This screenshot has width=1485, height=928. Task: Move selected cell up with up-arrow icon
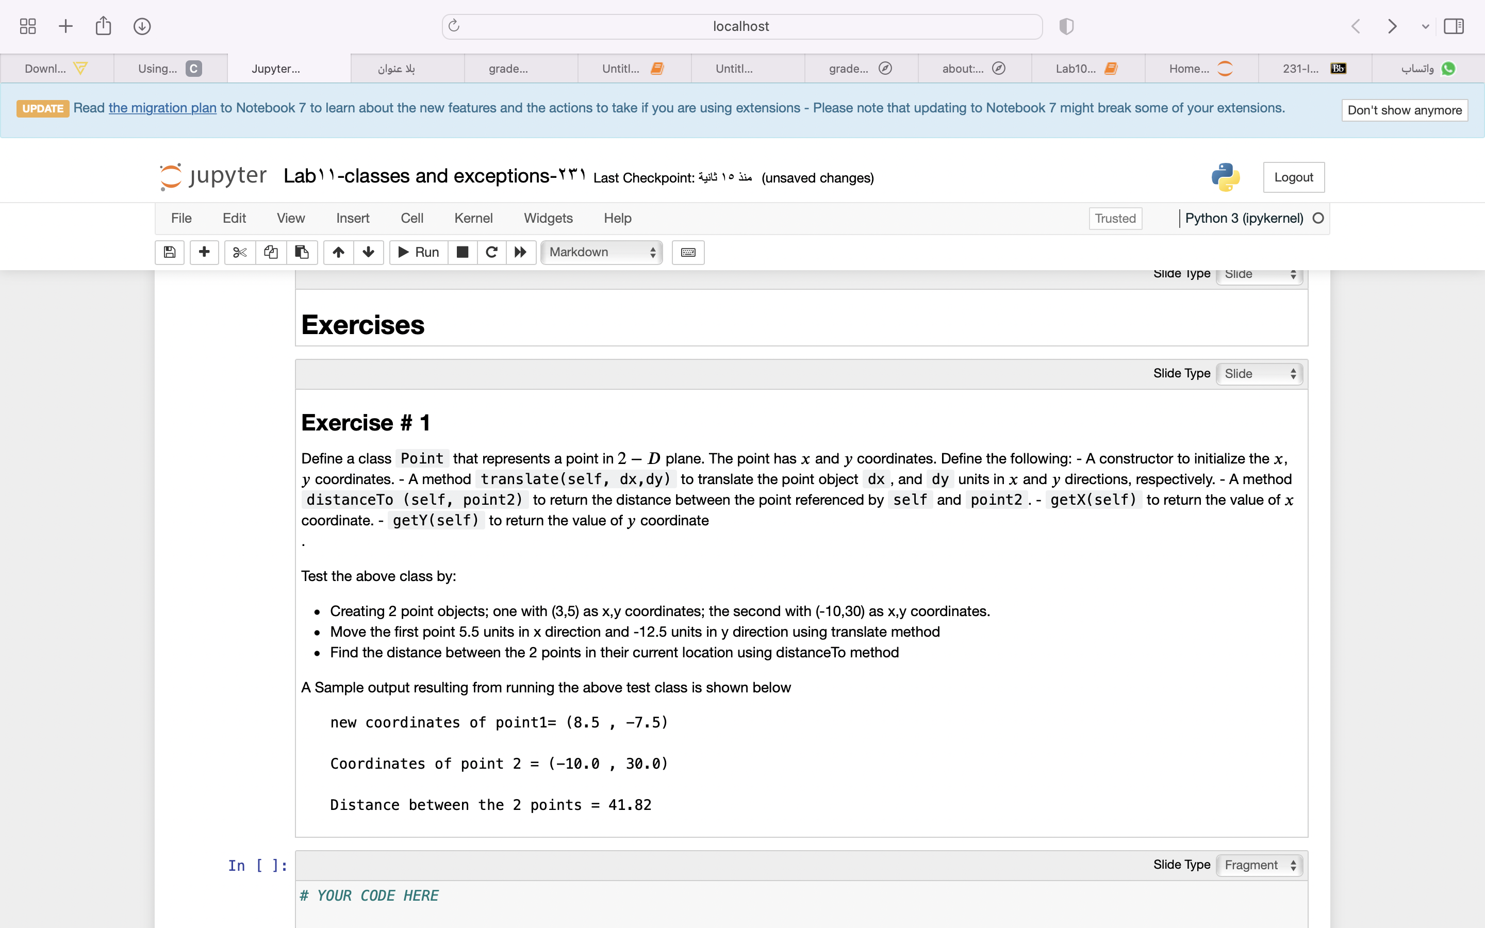[x=338, y=252]
